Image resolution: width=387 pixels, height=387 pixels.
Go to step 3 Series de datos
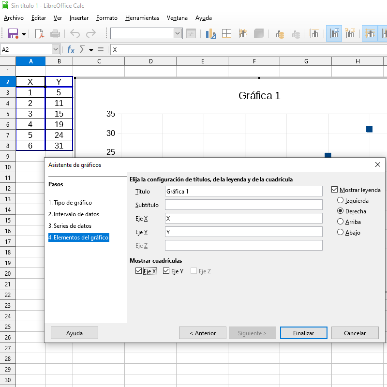tap(70, 226)
